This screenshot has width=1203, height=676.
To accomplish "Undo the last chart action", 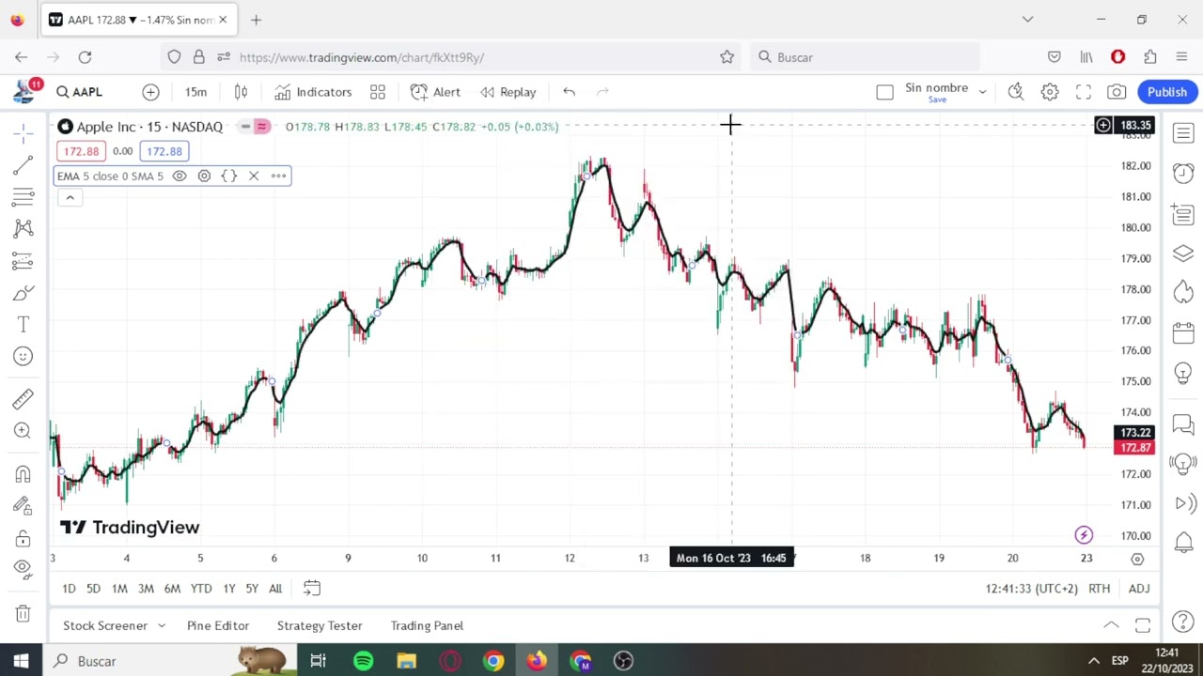I will point(569,92).
